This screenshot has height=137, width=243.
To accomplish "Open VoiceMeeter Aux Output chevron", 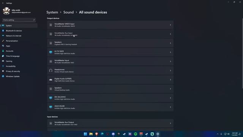I will coord(170,123).
